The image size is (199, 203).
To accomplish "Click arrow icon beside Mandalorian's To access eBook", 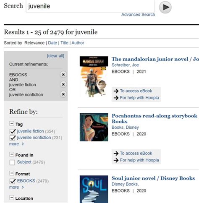I will (116, 91).
